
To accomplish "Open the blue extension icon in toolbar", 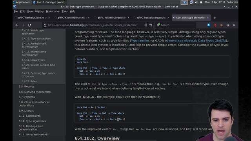I will 209,25.
